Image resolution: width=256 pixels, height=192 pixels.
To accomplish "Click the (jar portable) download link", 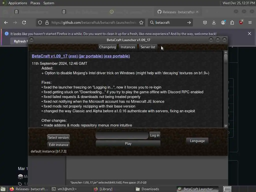I will [x=91, y=56].
